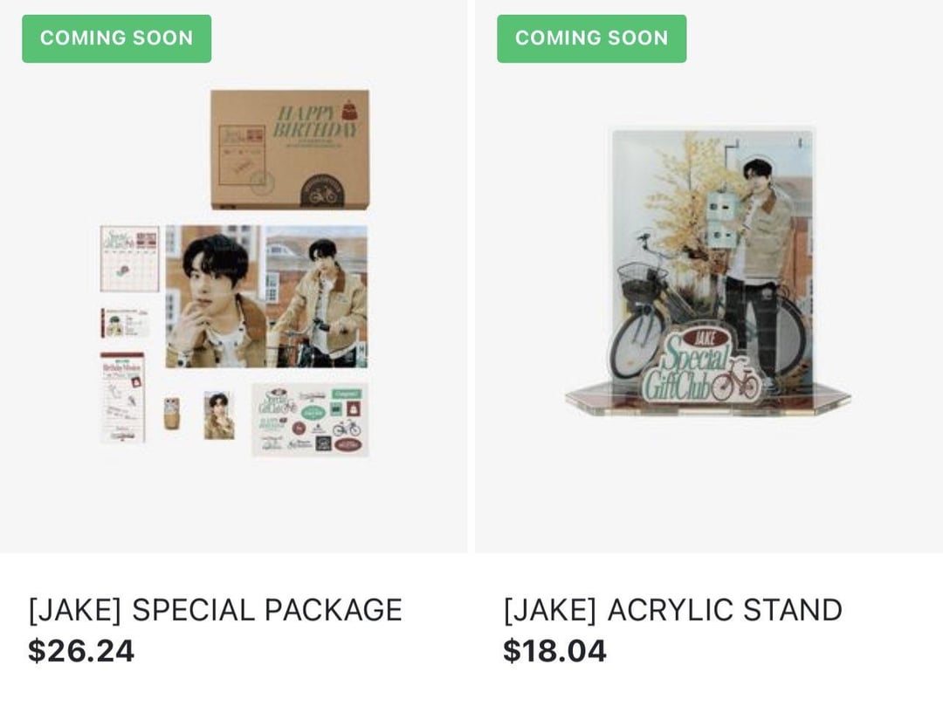Click the small ID card in package
Screen dimensions: 943x713
point(125,323)
